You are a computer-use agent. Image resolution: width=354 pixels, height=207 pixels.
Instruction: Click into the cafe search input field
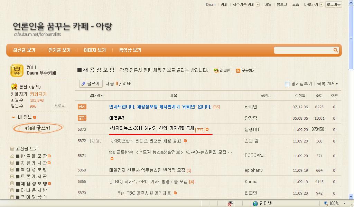click(304, 50)
